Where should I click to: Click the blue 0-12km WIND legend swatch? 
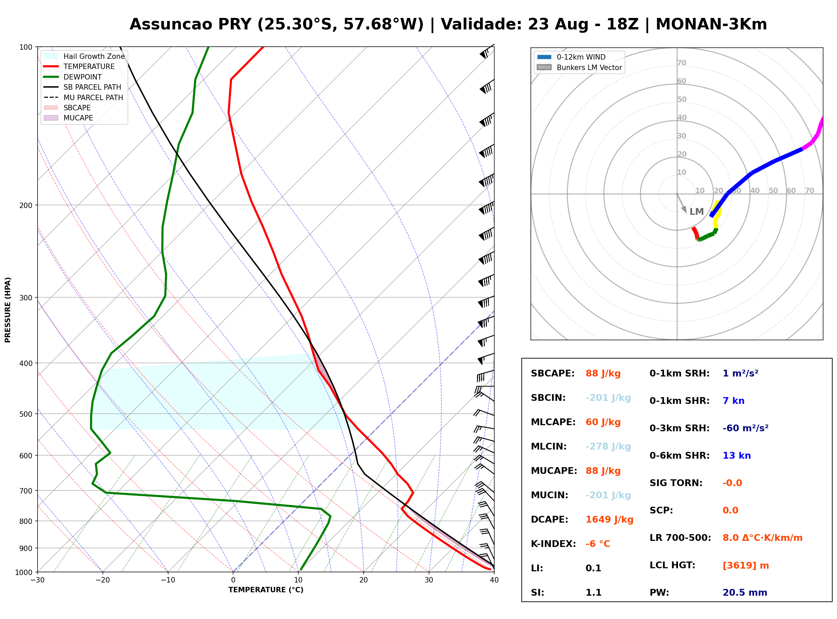pos(544,57)
